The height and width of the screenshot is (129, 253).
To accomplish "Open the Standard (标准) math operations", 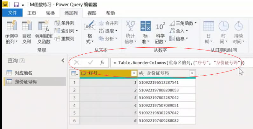I will (x=146, y=32).
